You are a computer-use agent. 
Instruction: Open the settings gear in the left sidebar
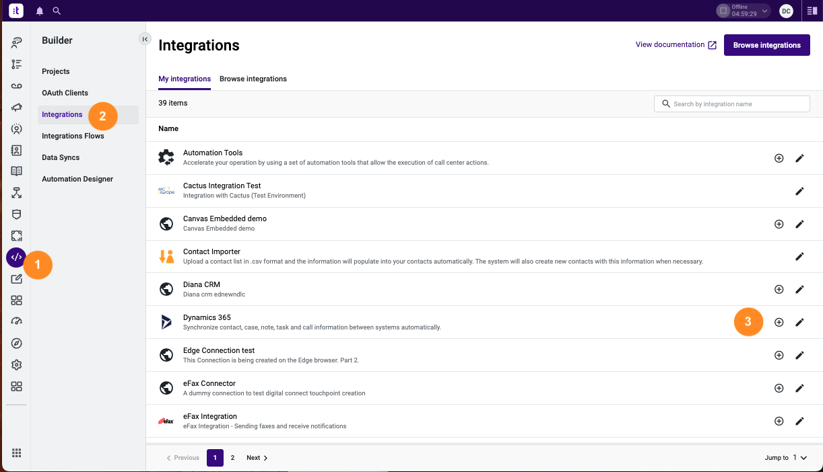click(17, 364)
